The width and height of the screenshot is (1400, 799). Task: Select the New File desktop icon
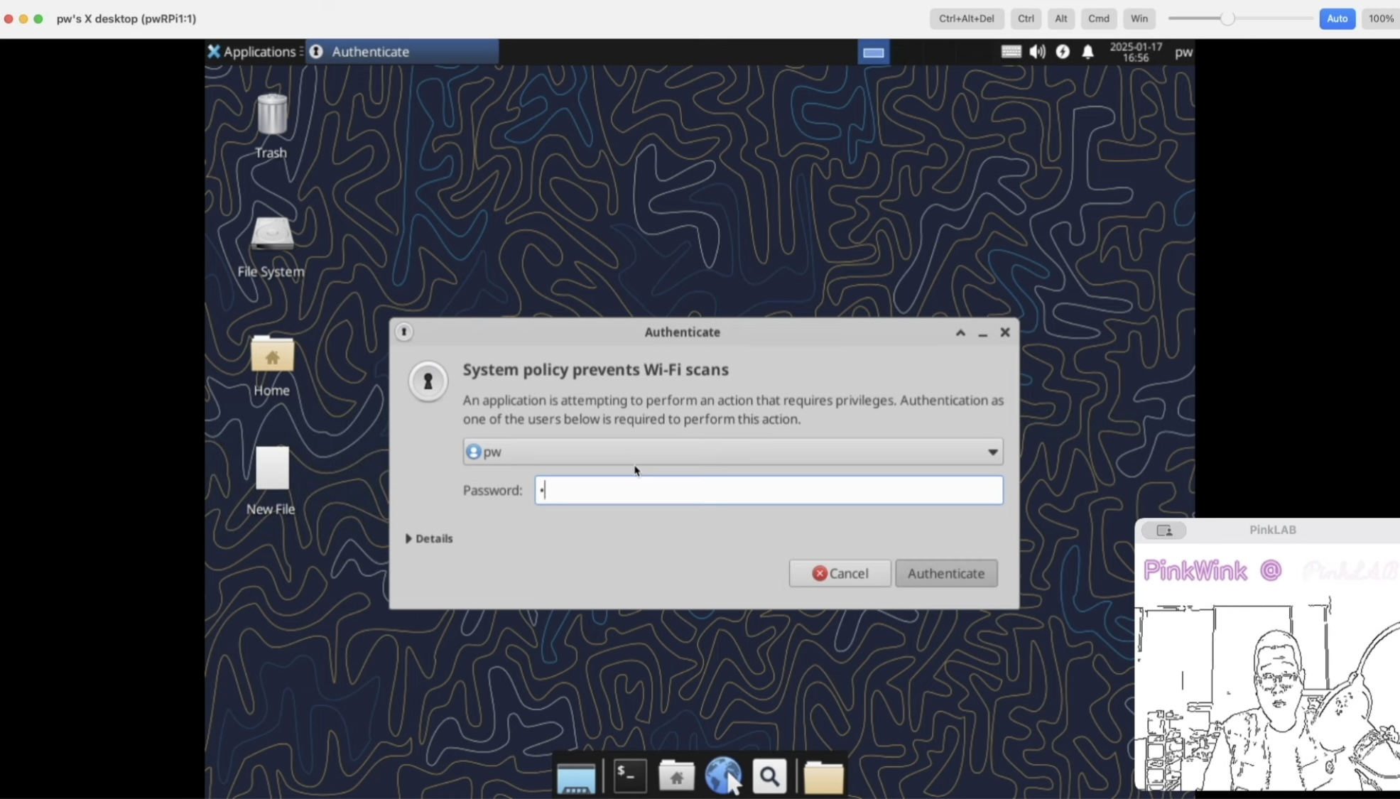(271, 470)
